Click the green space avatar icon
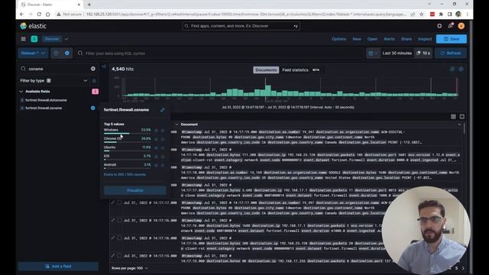Image resolution: width=489 pixels, height=275 pixels. (x=34, y=39)
